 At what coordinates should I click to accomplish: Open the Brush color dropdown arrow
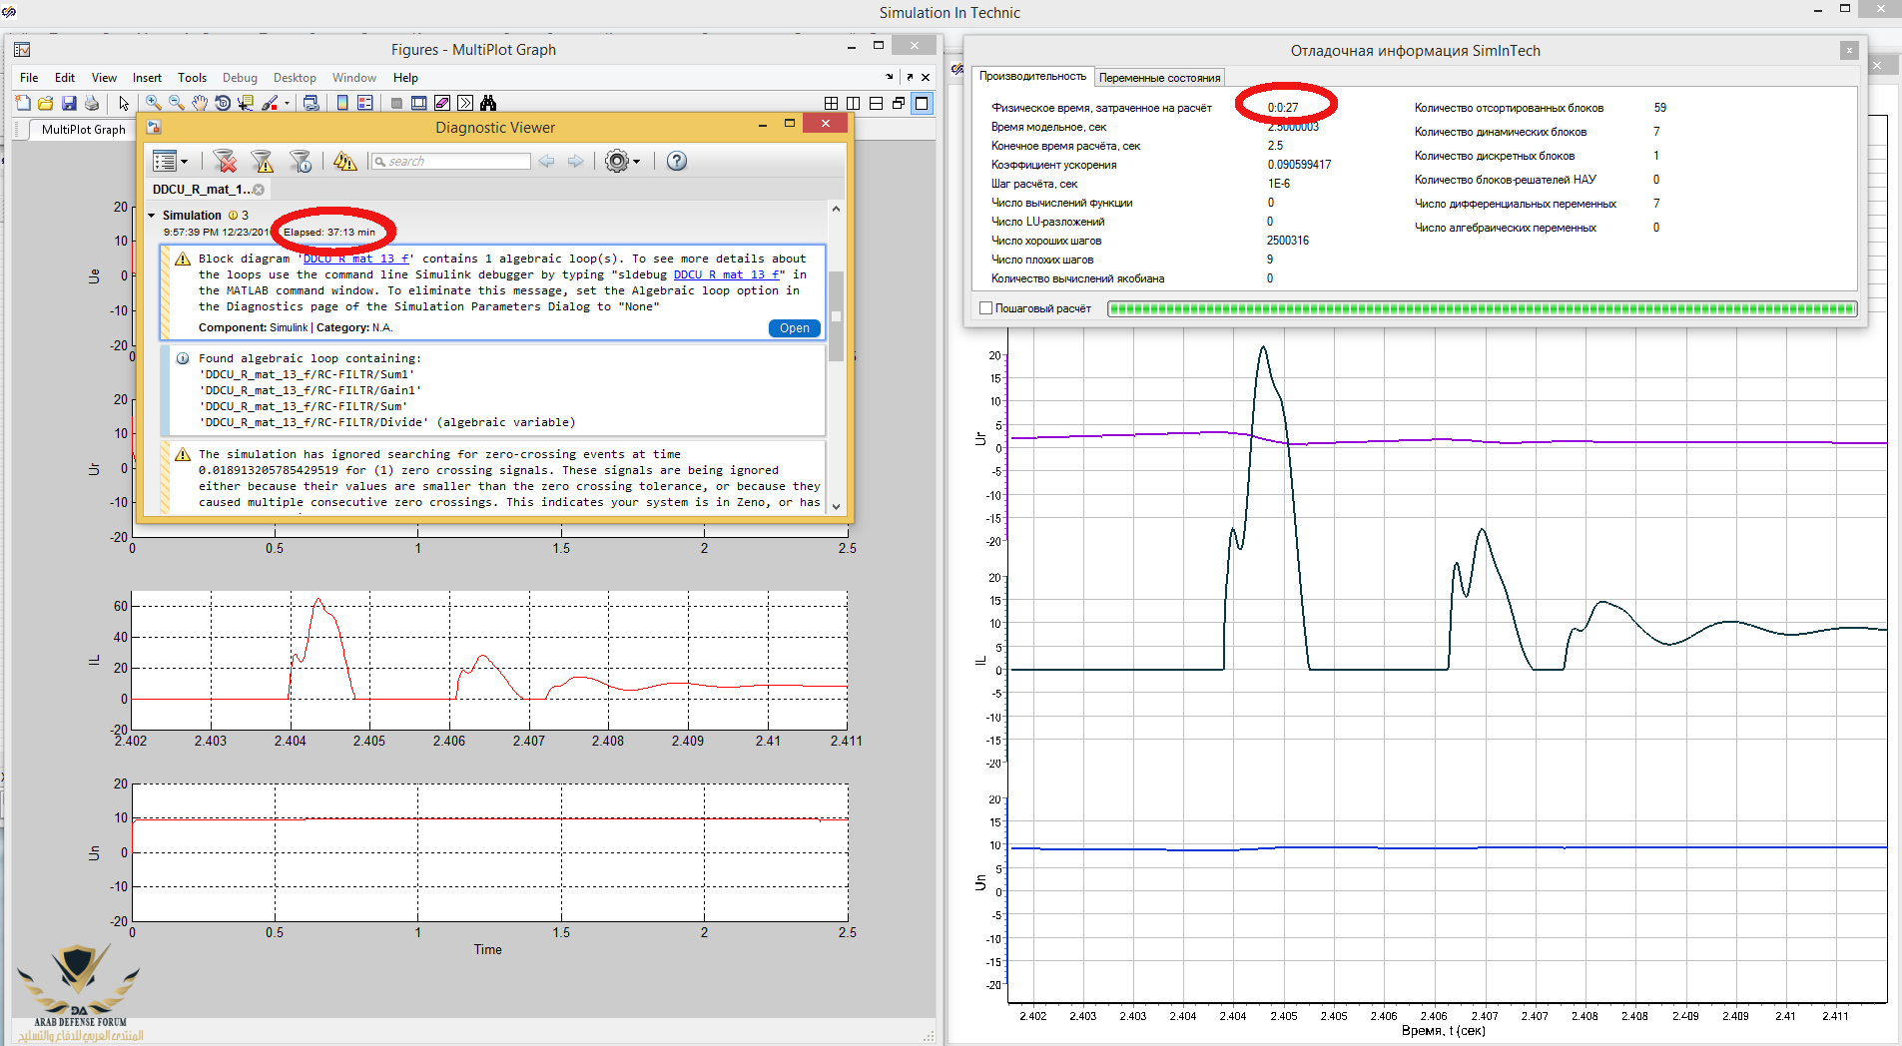coord(287,103)
